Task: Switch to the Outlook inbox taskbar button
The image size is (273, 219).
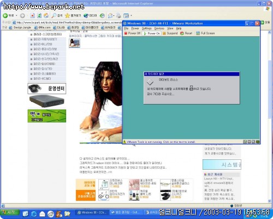Action: pyautogui.click(x=126, y=212)
